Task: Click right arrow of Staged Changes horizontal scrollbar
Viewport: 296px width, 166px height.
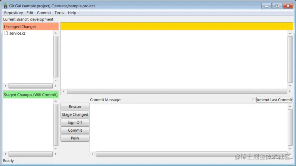Action: point(55,154)
